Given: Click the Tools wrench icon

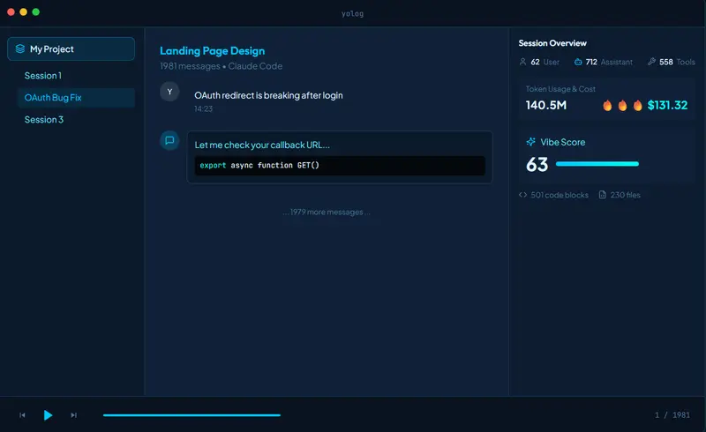Looking at the screenshot, I should pos(651,63).
